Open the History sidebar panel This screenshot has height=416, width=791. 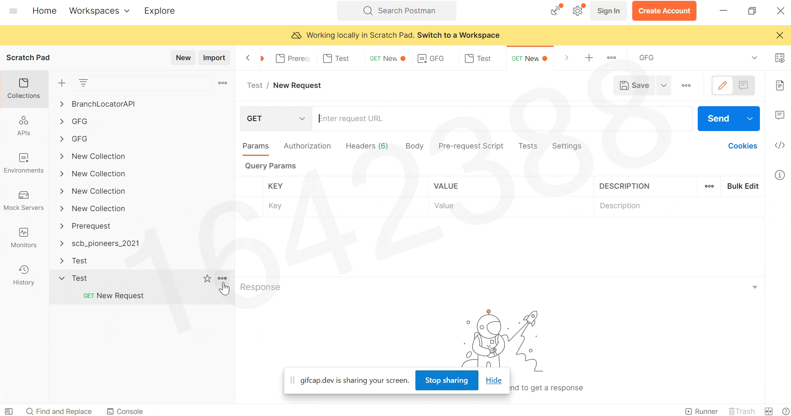coord(24,275)
